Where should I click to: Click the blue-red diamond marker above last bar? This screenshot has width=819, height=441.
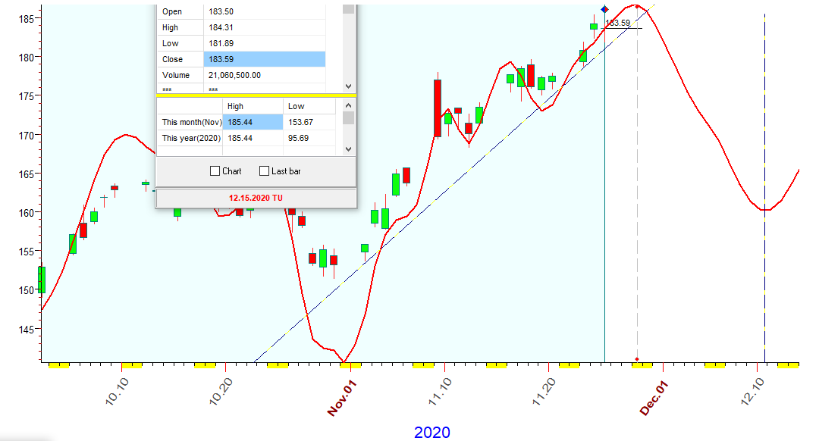click(604, 9)
